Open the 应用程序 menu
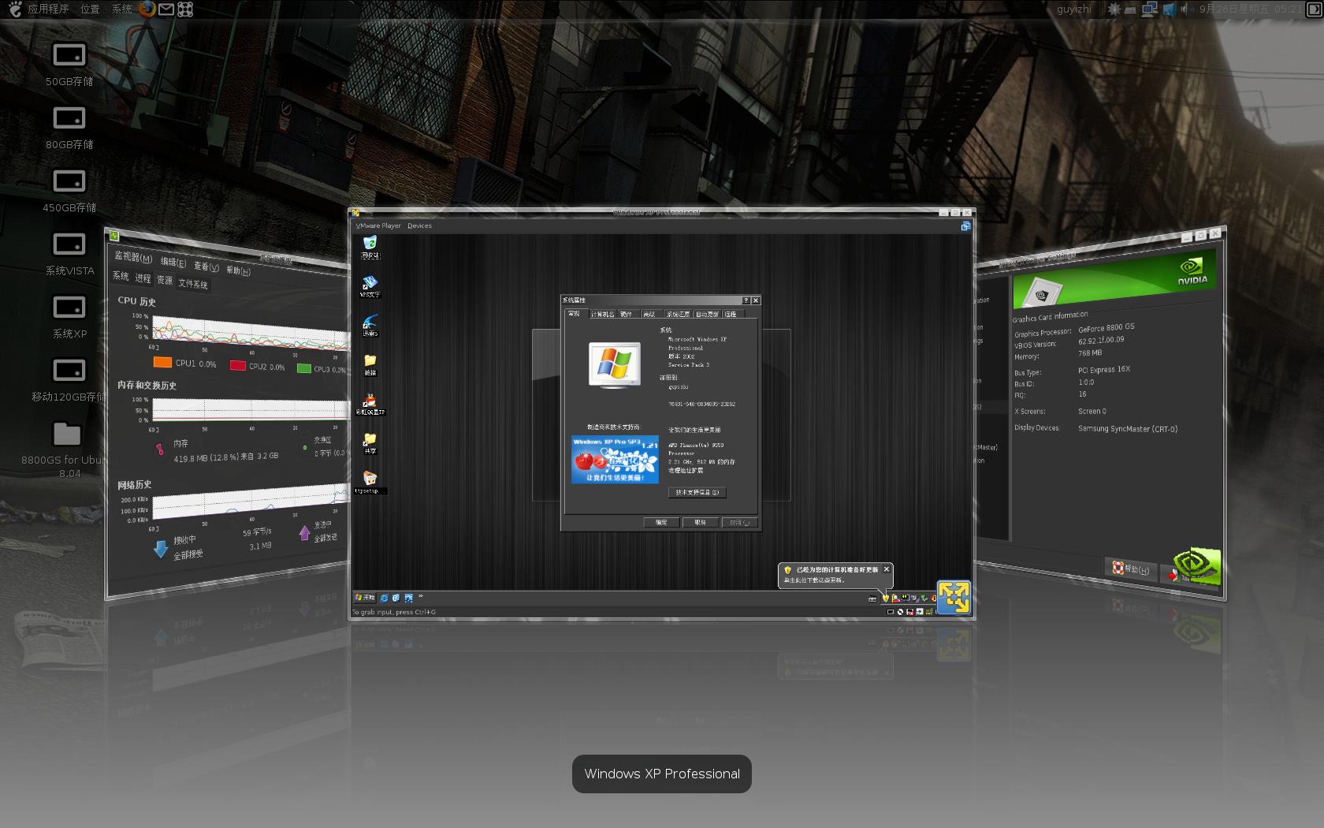The height and width of the screenshot is (828, 1324). [48, 9]
